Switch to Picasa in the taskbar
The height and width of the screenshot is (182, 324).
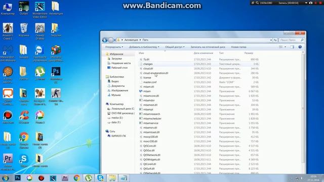29,178
